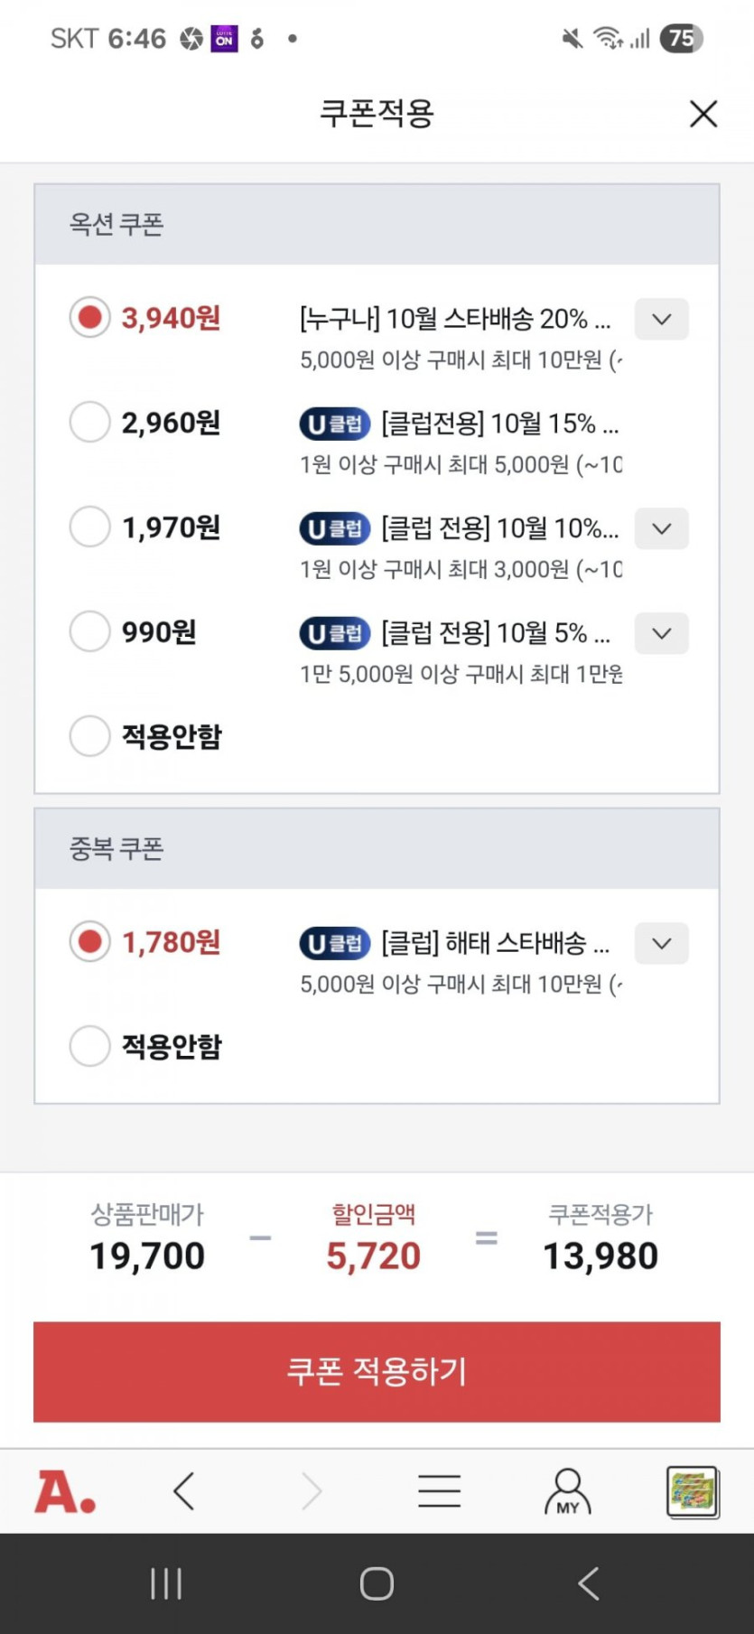Tap the 쿠폰 적용하기 button
The width and height of the screenshot is (754, 1634).
(x=377, y=1371)
